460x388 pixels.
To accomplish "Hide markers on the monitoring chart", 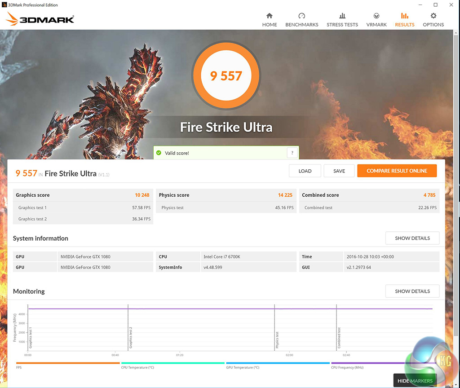I will [x=415, y=380].
